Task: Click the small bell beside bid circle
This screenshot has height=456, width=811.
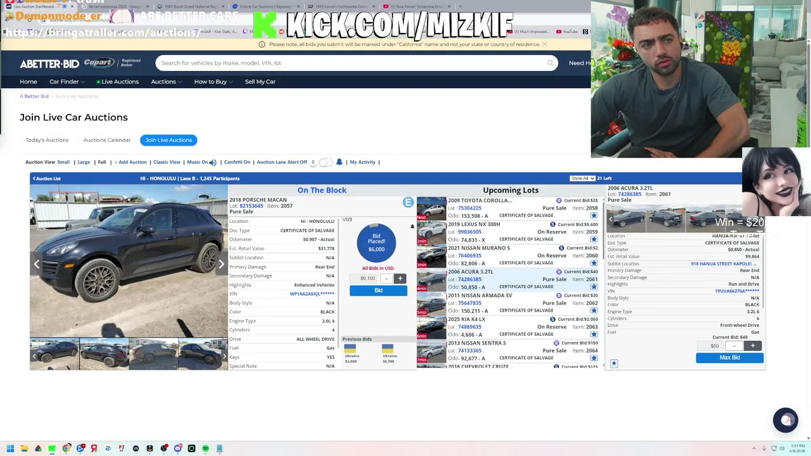Action: (x=412, y=226)
